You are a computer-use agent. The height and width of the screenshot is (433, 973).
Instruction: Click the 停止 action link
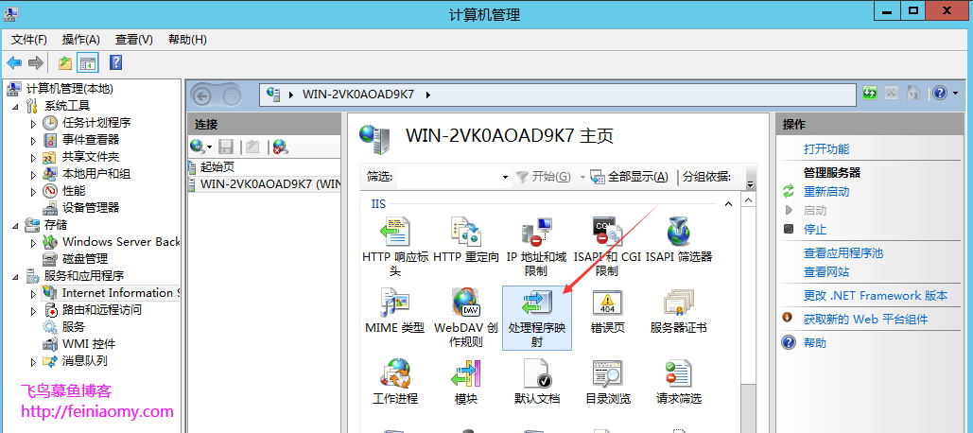815,229
